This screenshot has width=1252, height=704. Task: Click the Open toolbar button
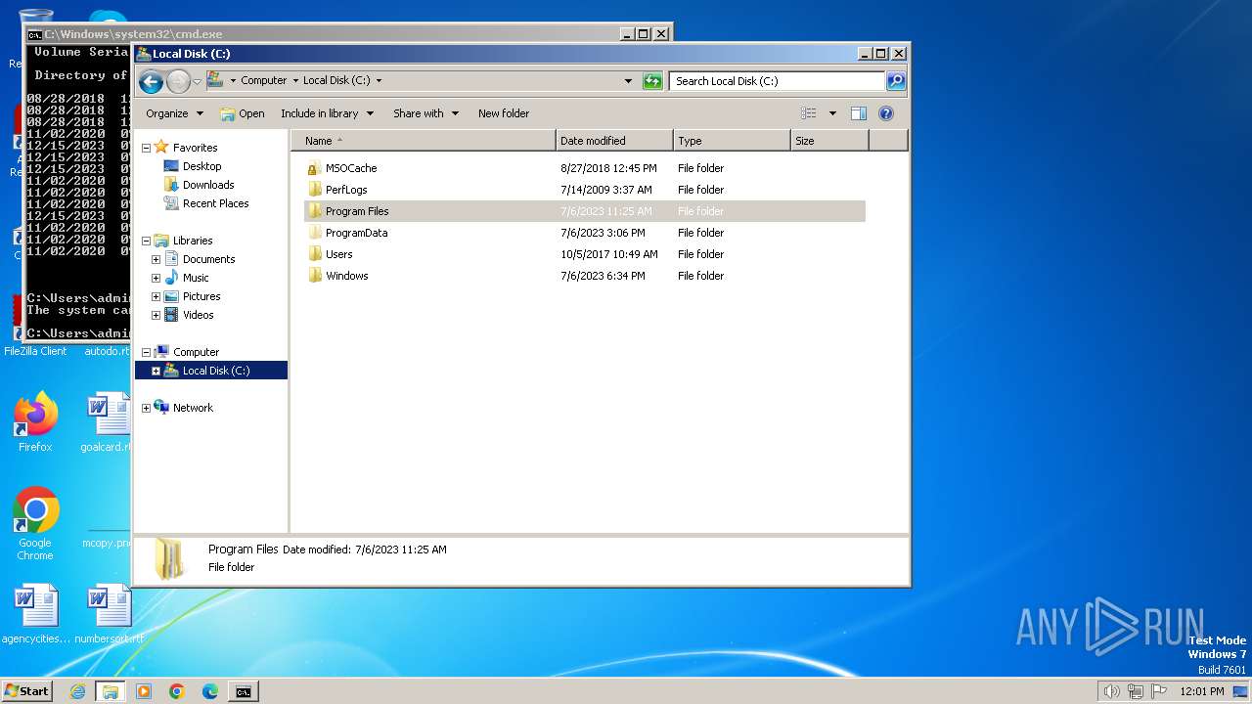(243, 113)
